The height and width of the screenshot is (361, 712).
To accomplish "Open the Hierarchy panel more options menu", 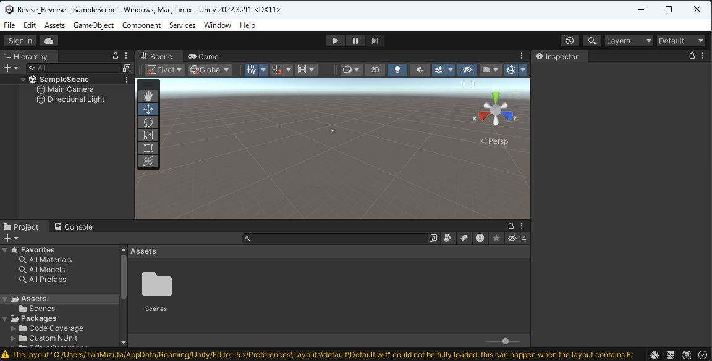I will [x=126, y=56].
